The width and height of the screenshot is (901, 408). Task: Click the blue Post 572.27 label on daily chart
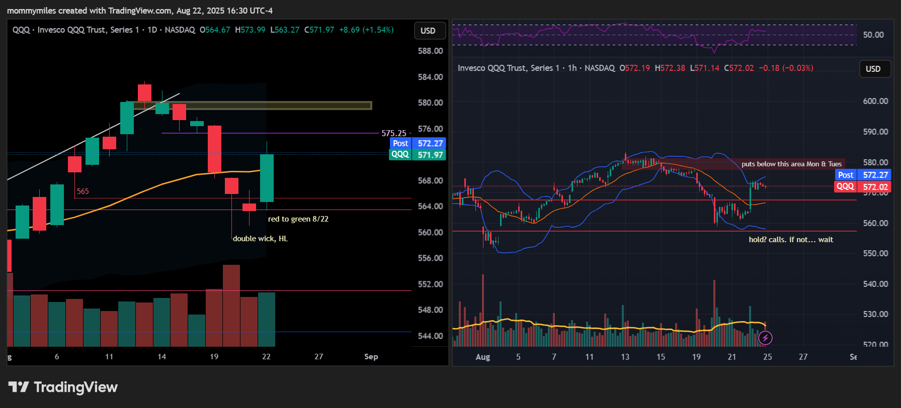point(418,143)
